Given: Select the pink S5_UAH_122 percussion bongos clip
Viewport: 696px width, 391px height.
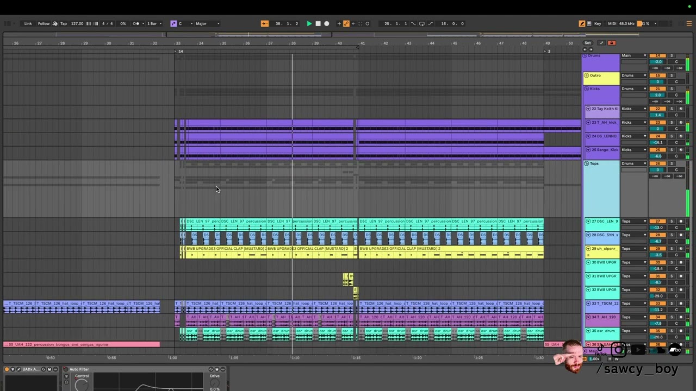Looking at the screenshot, I should tap(82, 344).
